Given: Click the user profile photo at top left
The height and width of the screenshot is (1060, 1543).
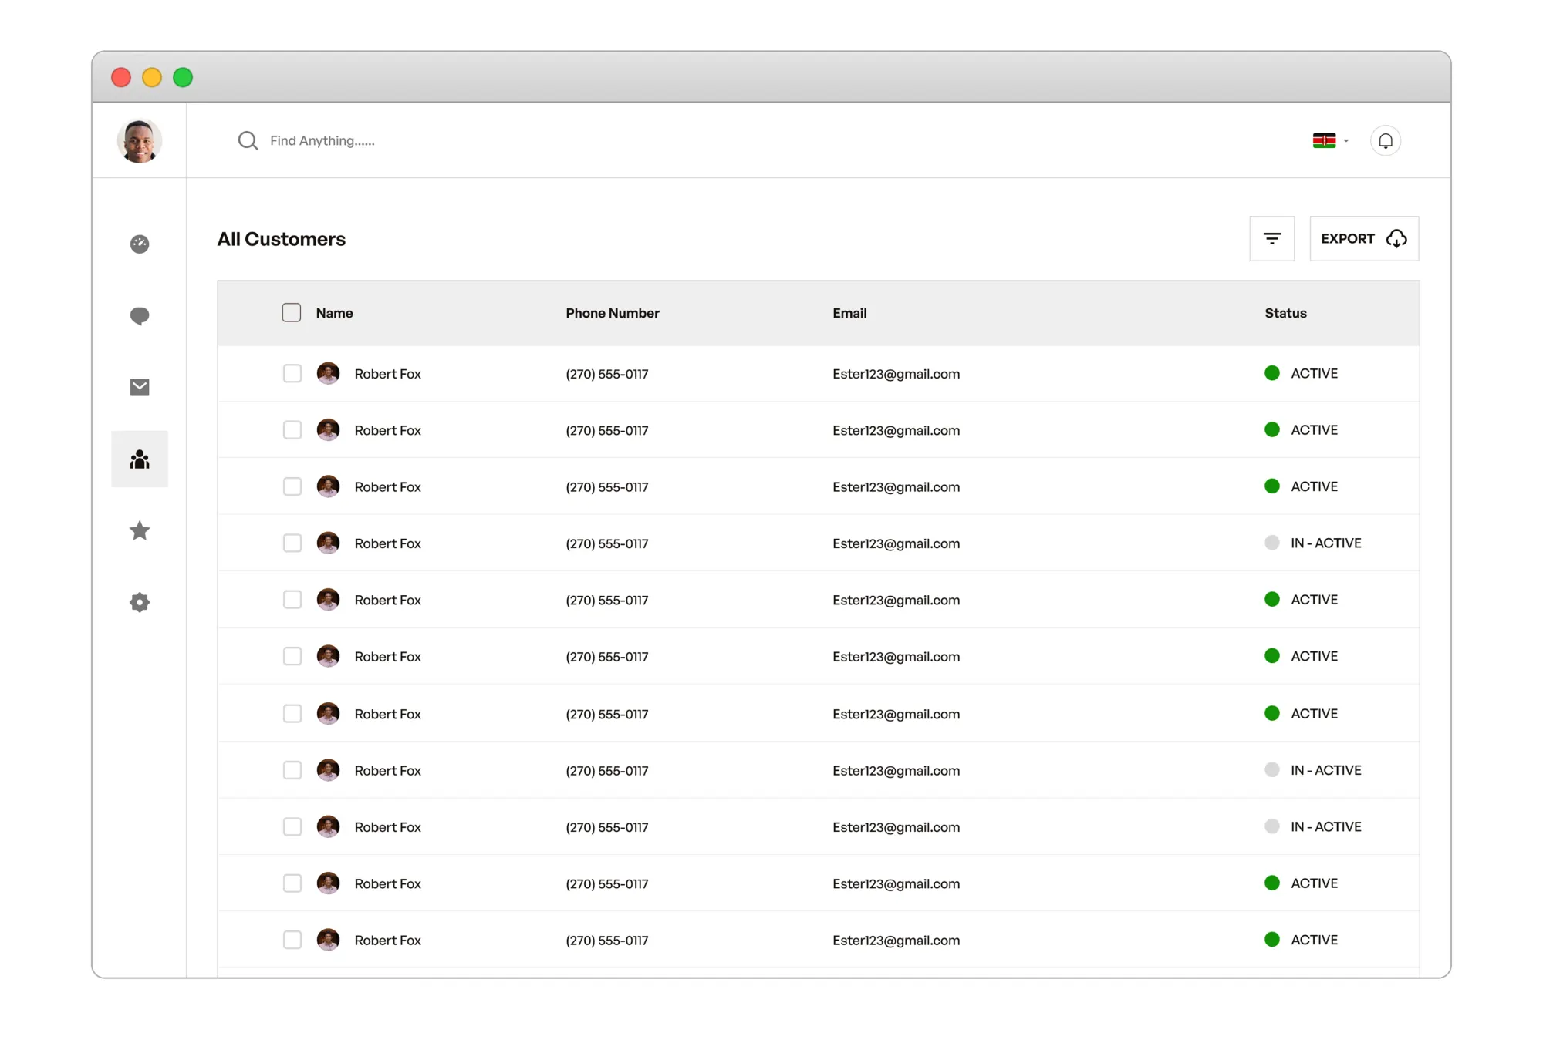Looking at the screenshot, I should tap(140, 141).
